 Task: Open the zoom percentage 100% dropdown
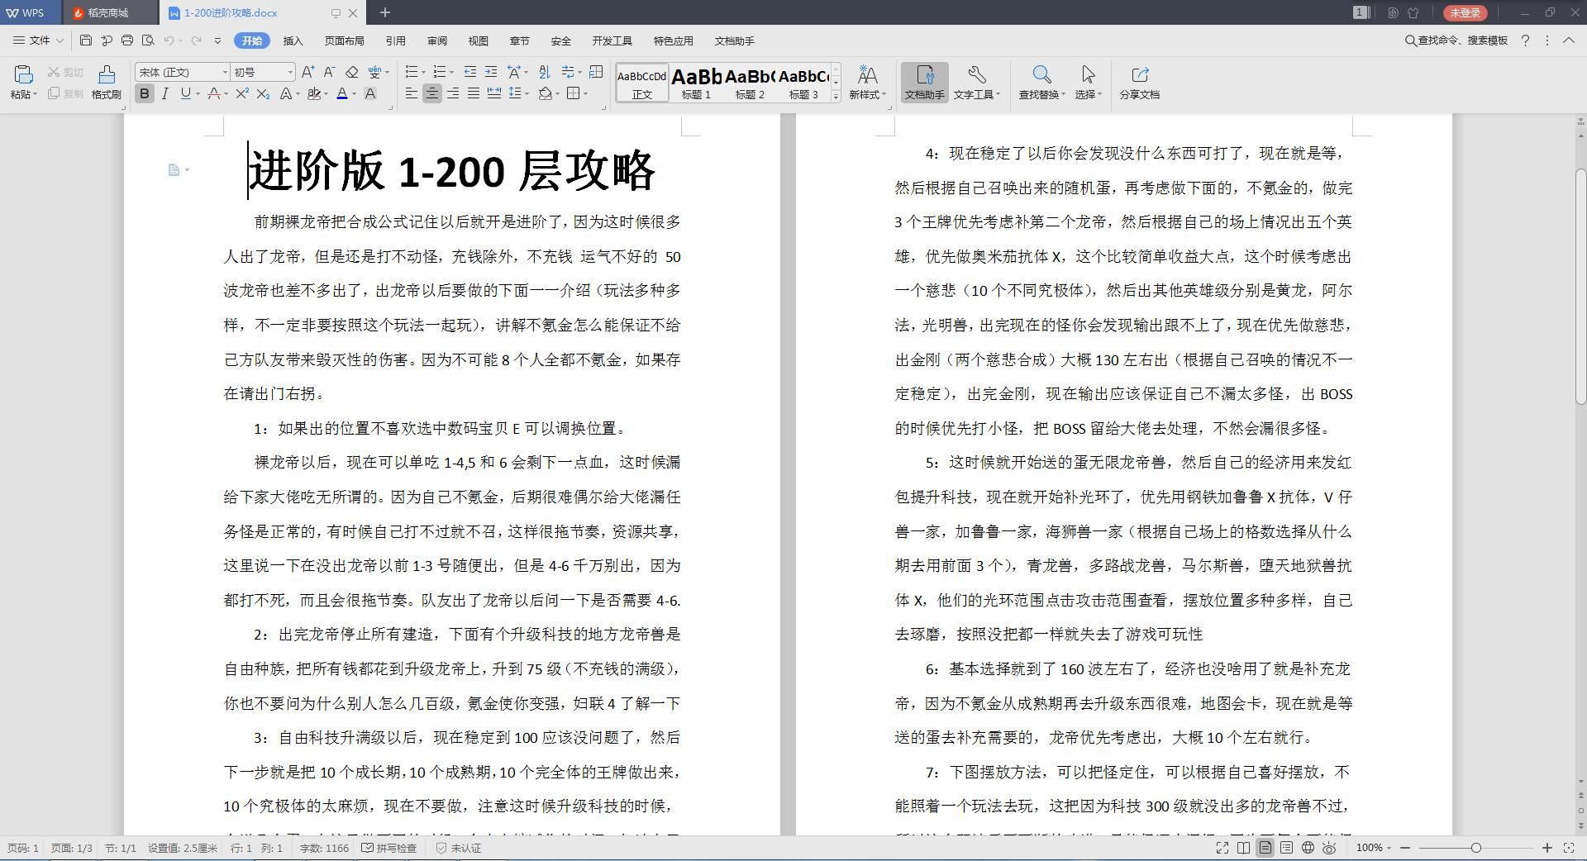(x=1373, y=848)
